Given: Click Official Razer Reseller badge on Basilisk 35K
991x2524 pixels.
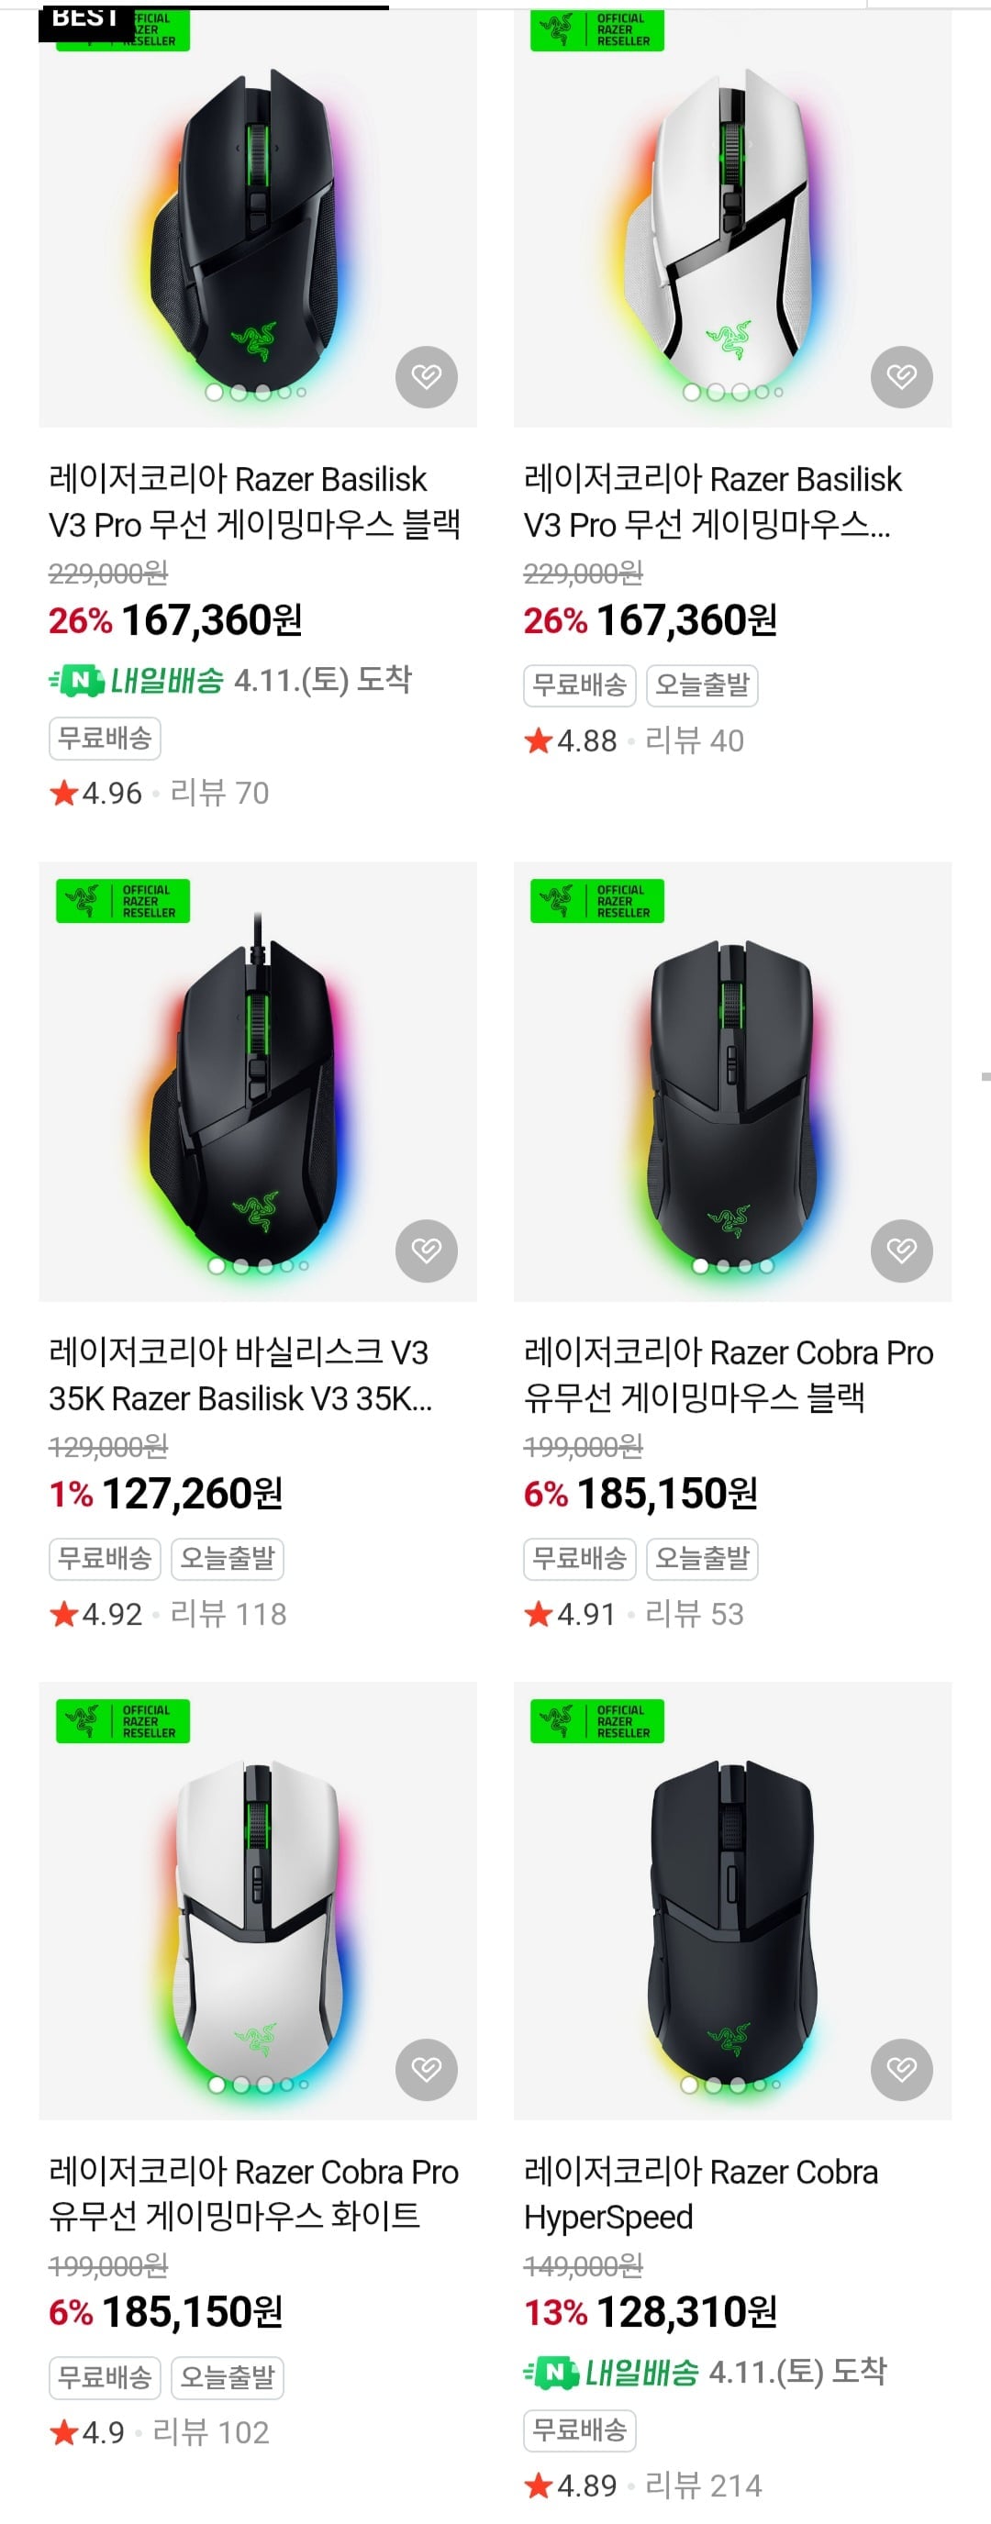Looking at the screenshot, I should [x=123, y=900].
